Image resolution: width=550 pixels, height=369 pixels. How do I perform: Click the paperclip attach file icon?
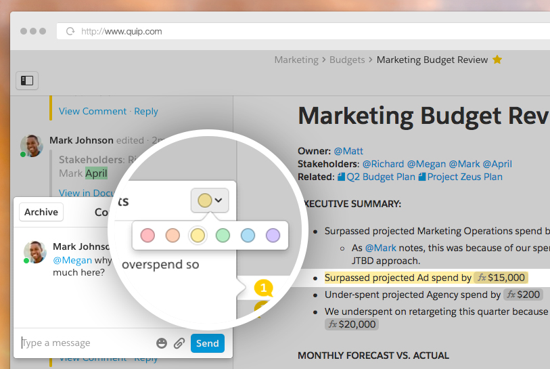pyautogui.click(x=179, y=343)
